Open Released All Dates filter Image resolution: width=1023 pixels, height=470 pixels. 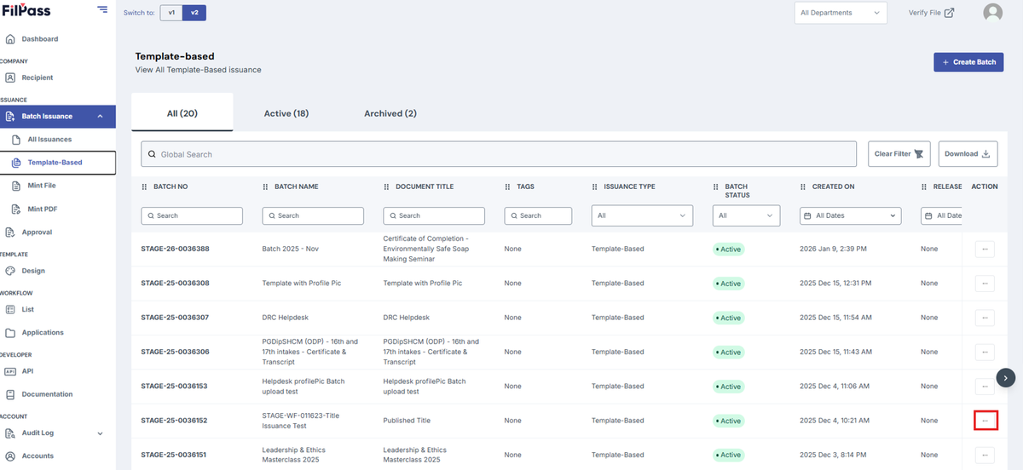(943, 216)
